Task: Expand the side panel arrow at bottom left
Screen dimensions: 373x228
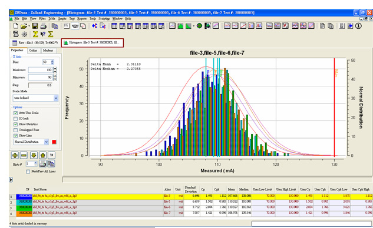Action: coord(11,180)
